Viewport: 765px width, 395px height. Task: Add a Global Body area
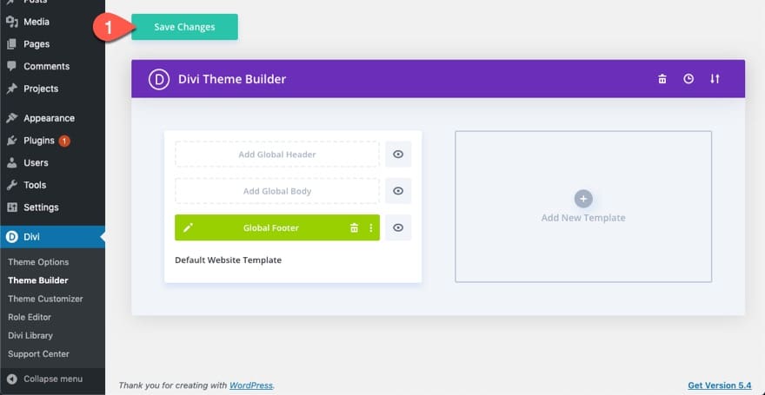coord(277,191)
